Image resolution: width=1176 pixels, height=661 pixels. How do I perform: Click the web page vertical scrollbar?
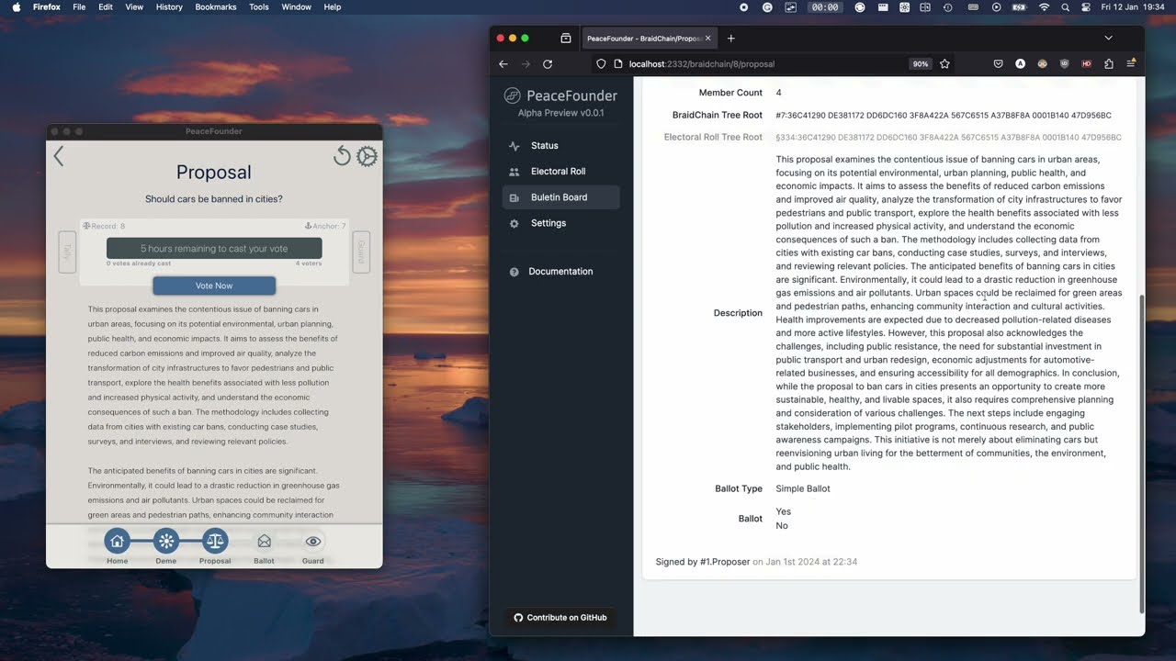pos(1141,454)
